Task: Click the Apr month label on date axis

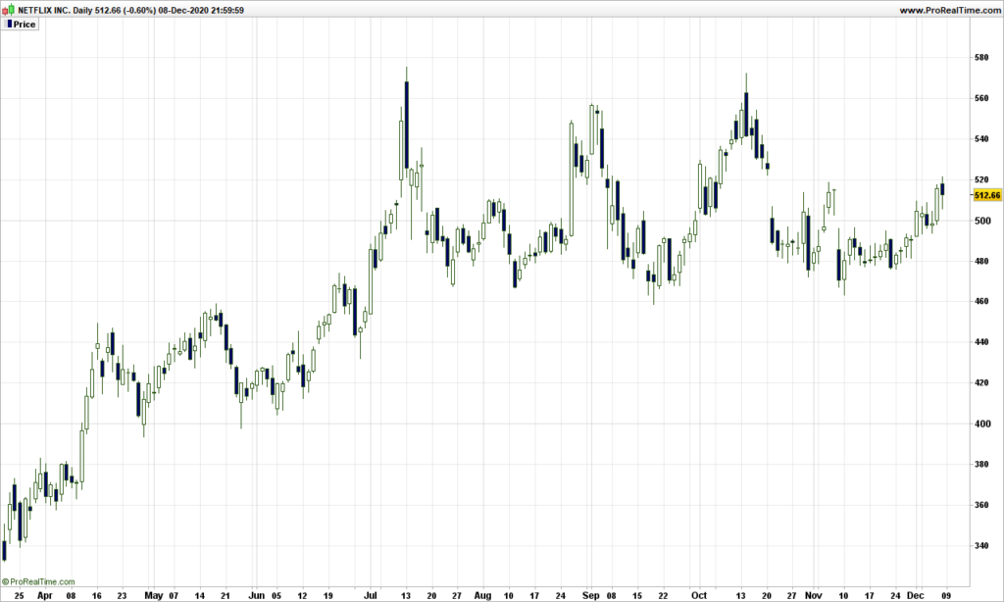Action: click(x=45, y=595)
